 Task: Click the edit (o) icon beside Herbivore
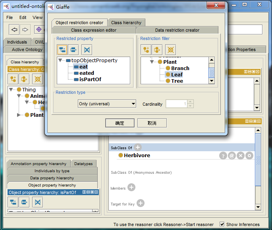(x=249, y=156)
